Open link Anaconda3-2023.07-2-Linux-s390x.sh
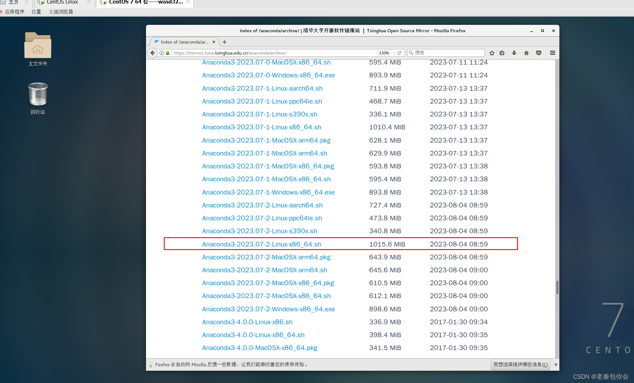This screenshot has height=383, width=634. coord(259,231)
